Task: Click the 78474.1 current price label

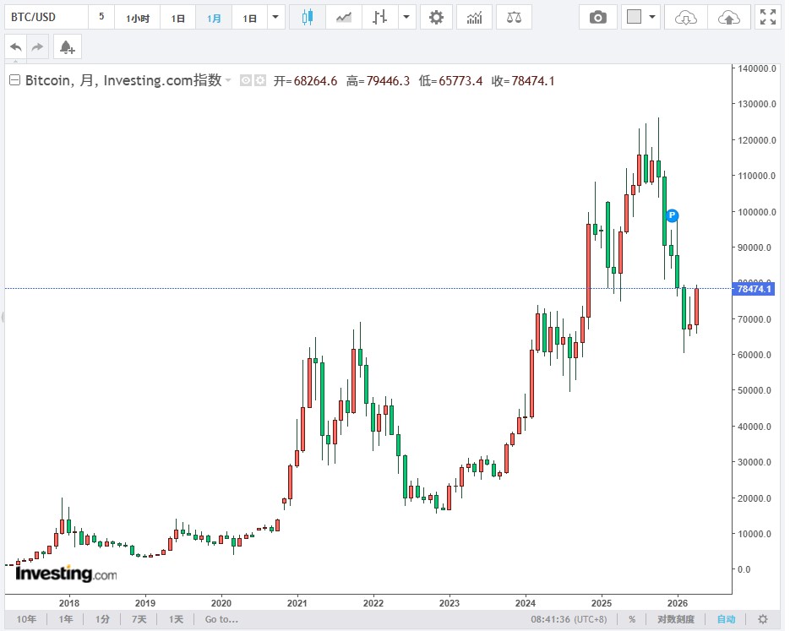Action: (754, 289)
